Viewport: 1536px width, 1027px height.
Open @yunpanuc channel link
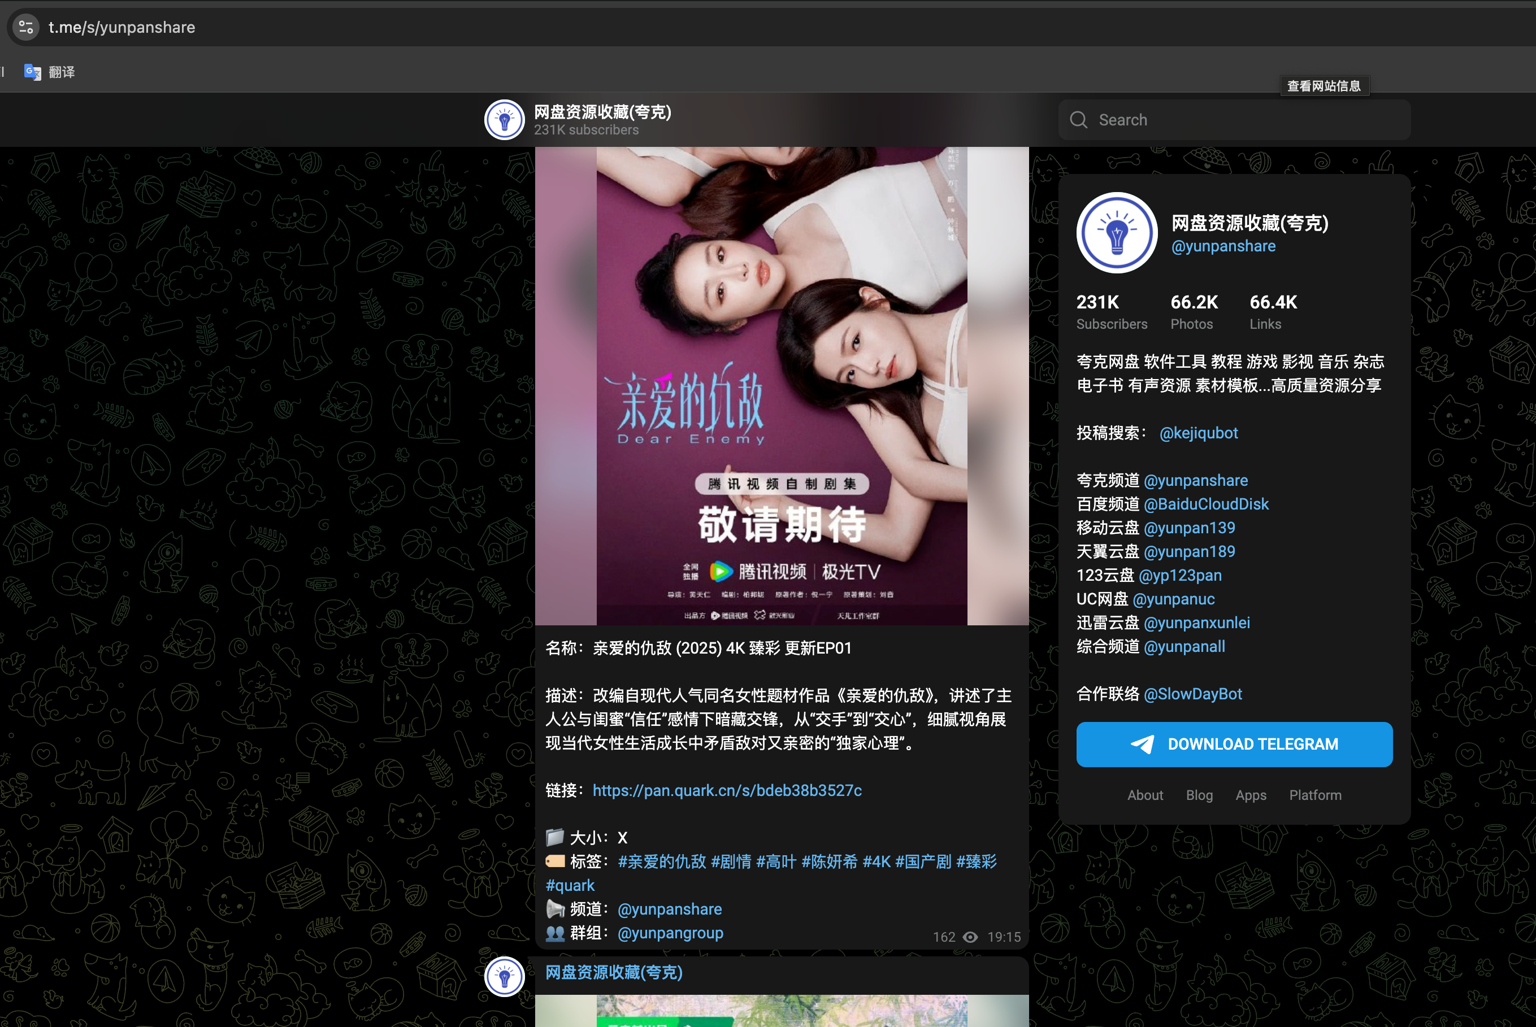pos(1173,599)
